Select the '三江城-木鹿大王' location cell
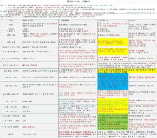 point(11,121)
